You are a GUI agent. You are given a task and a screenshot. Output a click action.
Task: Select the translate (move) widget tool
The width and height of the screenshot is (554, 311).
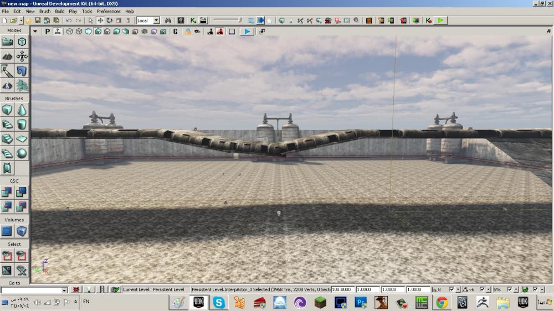coord(100,20)
